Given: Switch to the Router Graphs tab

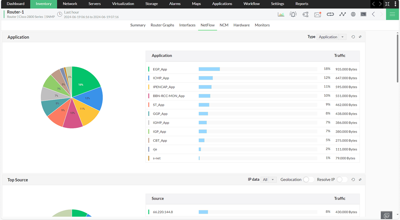Looking at the screenshot, I should (x=162, y=25).
